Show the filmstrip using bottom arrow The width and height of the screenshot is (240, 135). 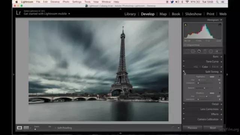coord(120,133)
